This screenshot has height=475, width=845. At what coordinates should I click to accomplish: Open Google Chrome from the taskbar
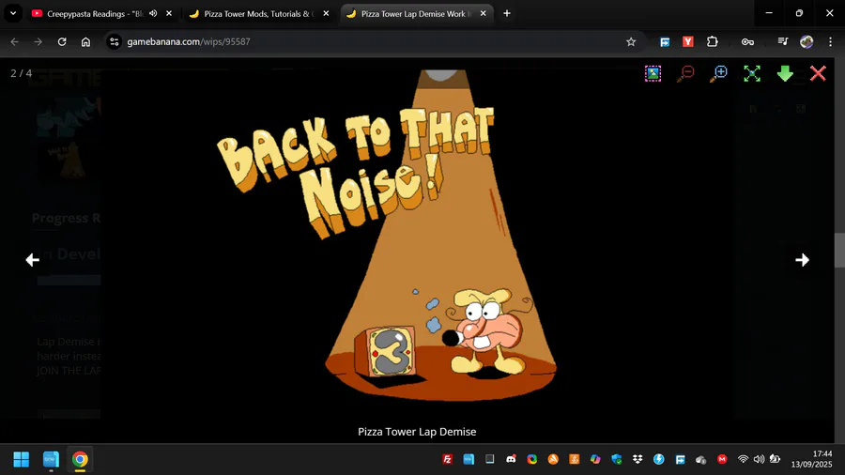[80, 459]
